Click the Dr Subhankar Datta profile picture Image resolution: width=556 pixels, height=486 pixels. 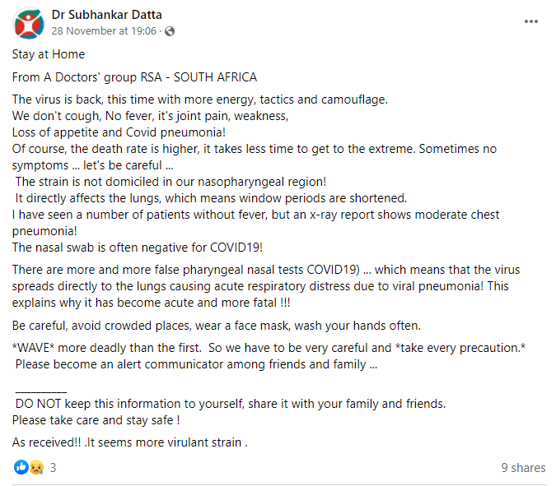(29, 23)
